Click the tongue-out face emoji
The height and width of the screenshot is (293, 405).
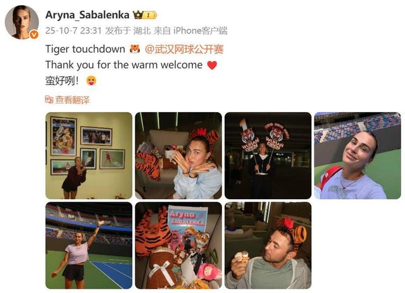click(91, 81)
